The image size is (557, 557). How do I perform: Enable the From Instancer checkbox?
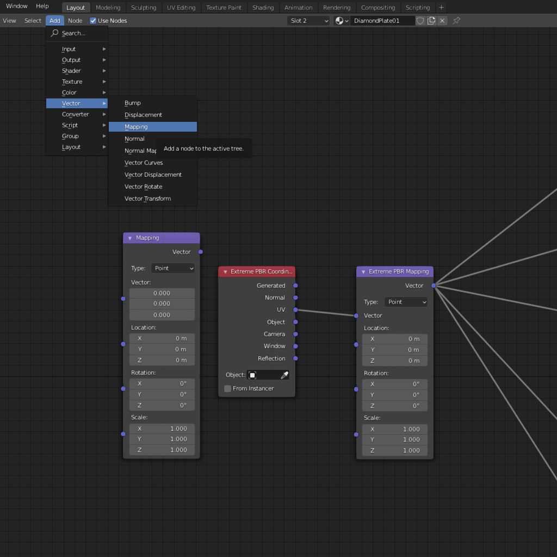(228, 388)
